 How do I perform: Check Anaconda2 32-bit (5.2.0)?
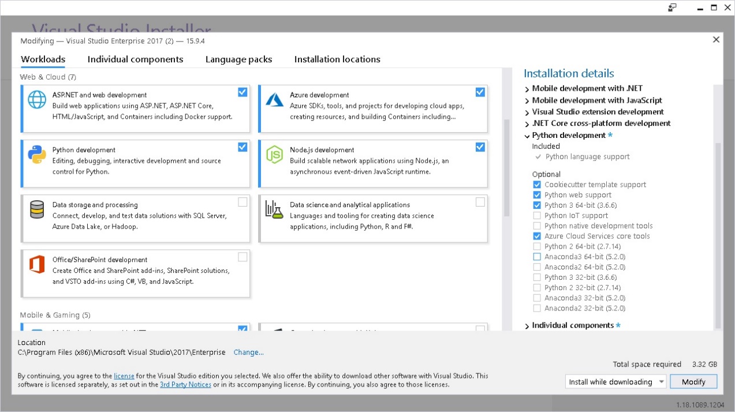coord(537,309)
